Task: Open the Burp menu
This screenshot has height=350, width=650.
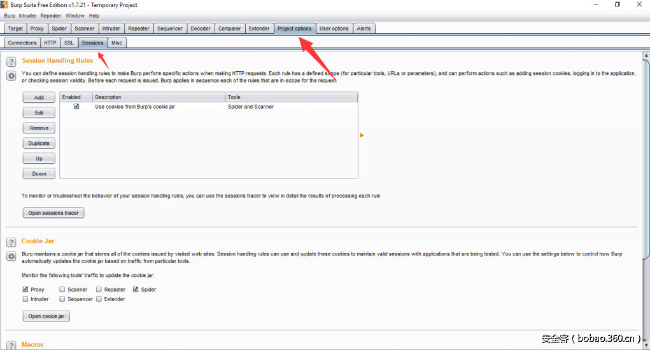Action: (x=10, y=16)
